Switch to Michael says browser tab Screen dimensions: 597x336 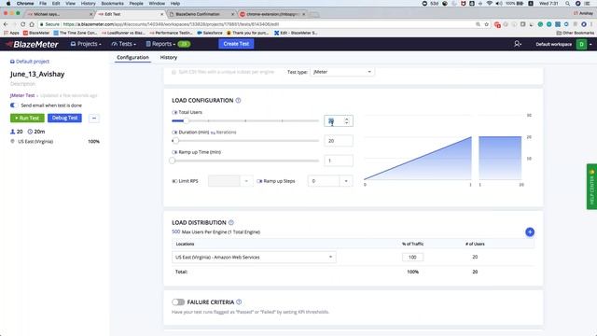point(59,14)
